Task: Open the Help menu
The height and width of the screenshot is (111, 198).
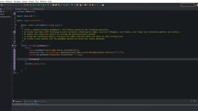Action: click(x=50, y=1)
